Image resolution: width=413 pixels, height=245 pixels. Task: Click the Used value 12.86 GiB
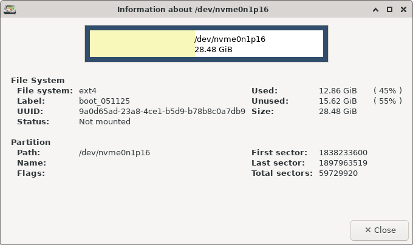tap(338, 91)
